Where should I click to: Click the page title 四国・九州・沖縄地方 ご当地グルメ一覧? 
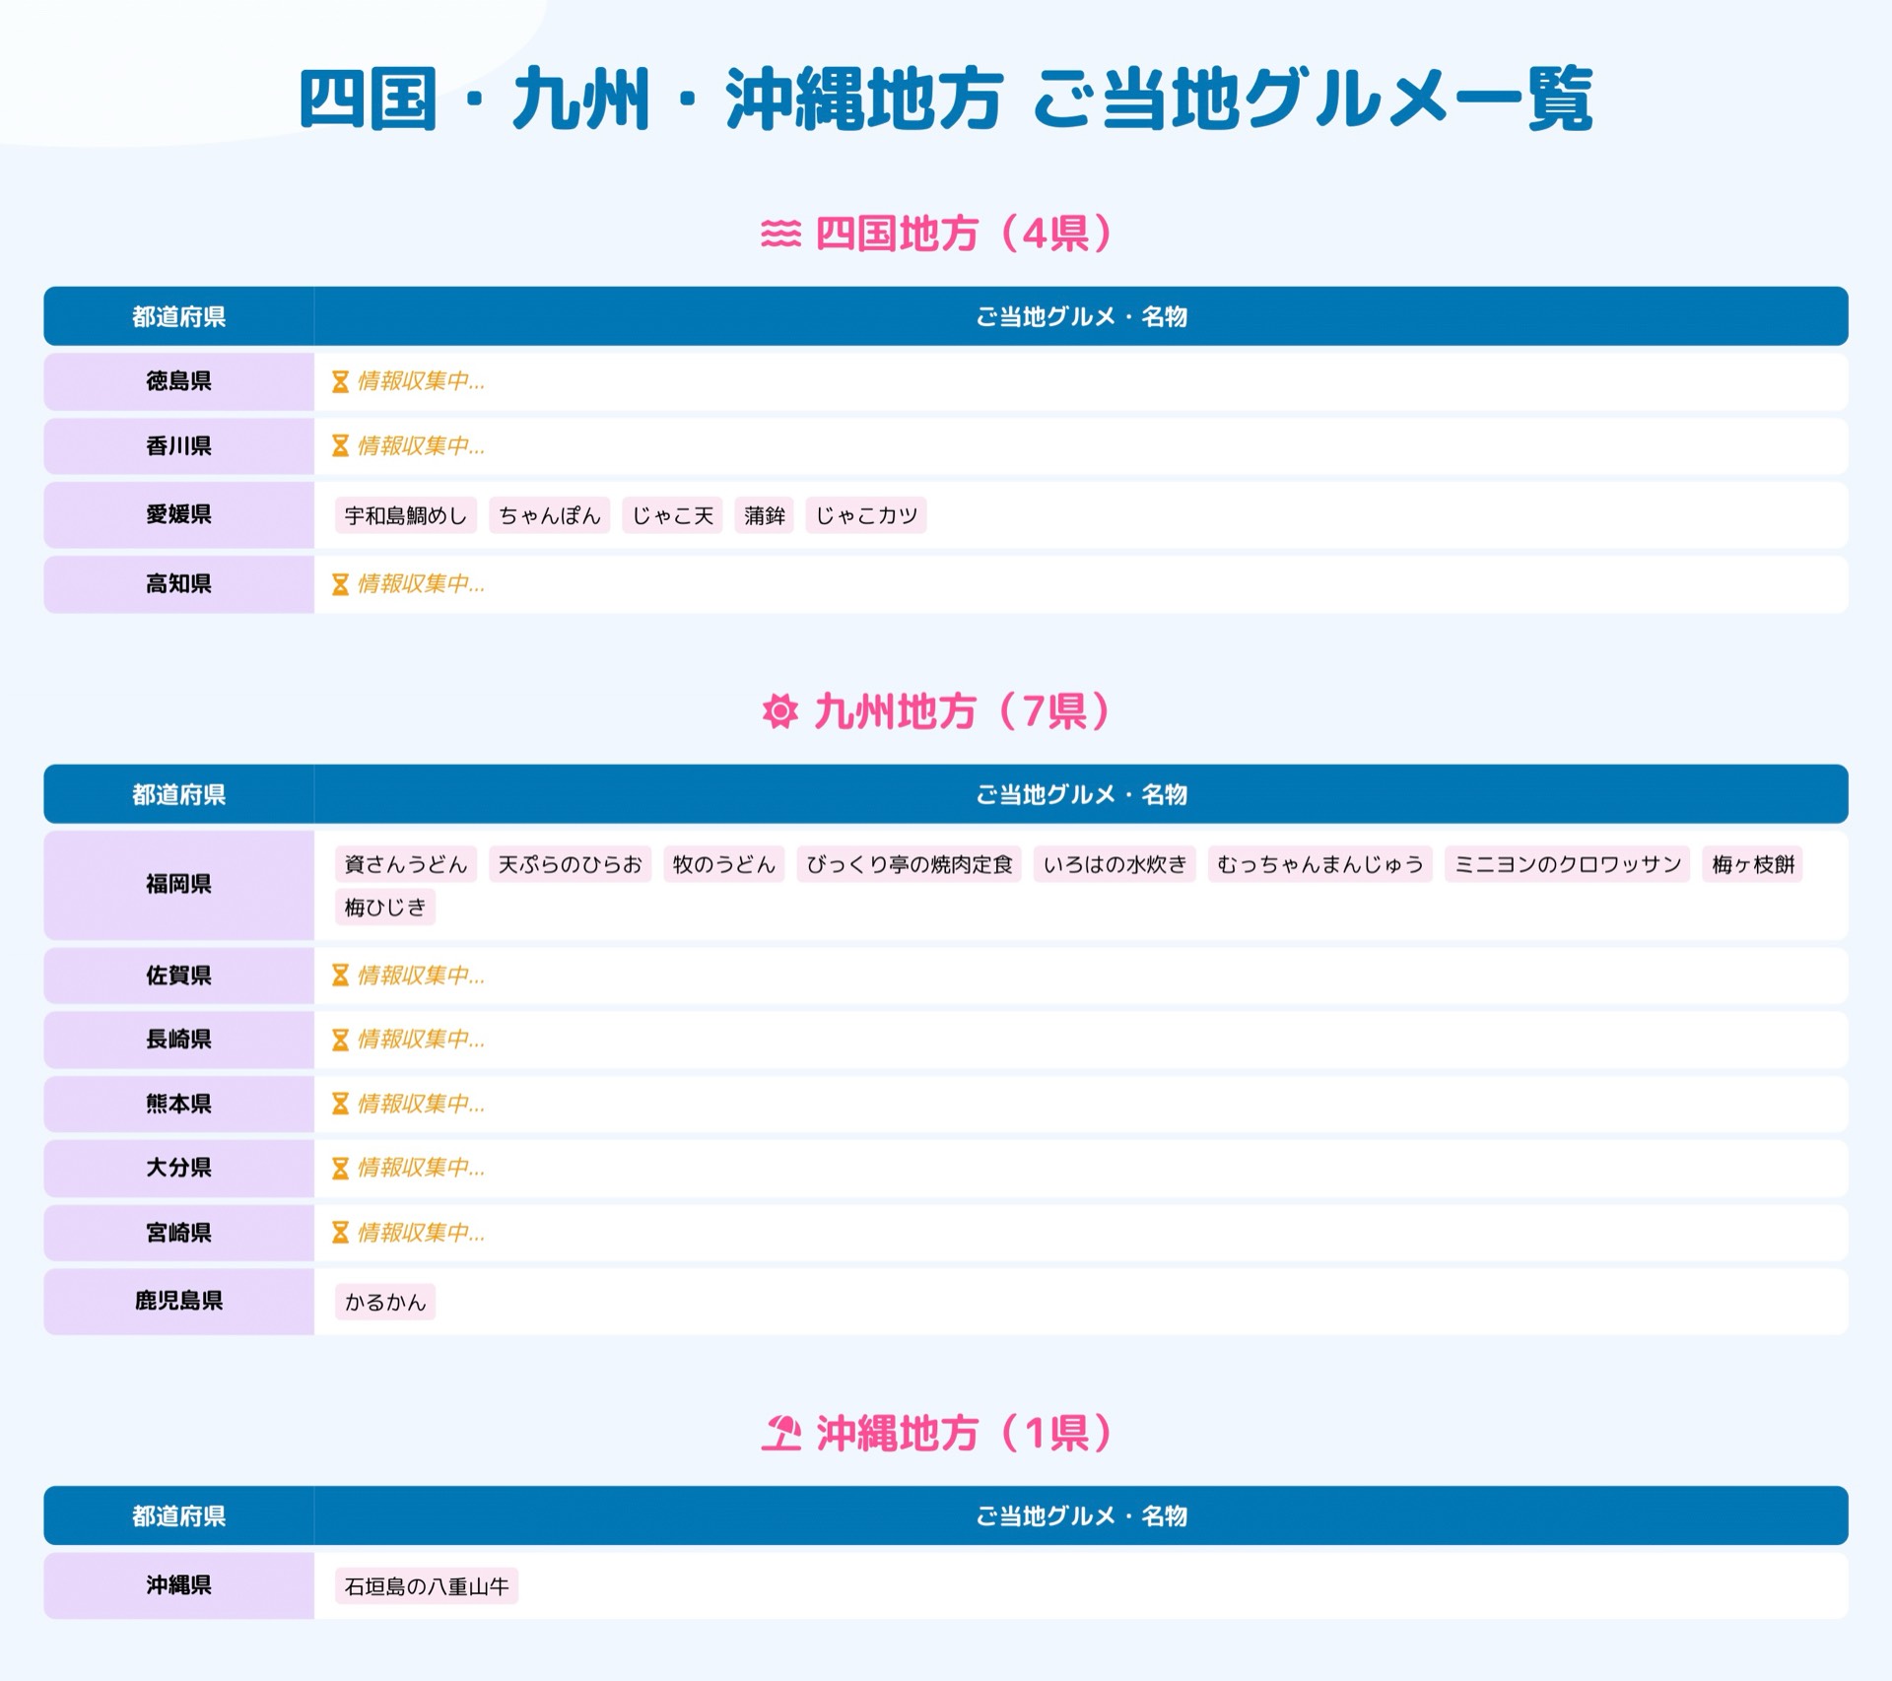coord(945,100)
